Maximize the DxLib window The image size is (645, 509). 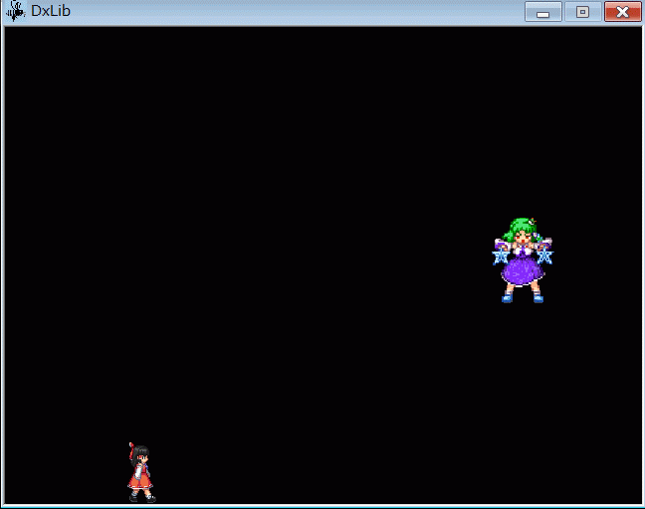pyautogui.click(x=582, y=12)
